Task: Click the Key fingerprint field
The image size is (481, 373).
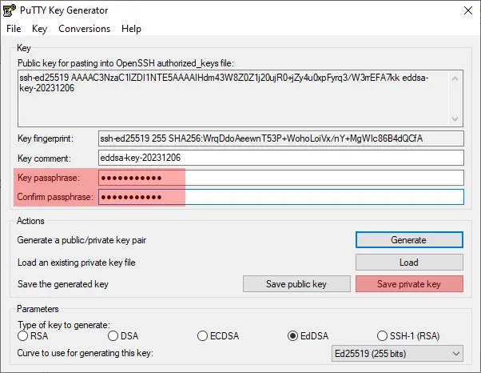Action: [281, 138]
